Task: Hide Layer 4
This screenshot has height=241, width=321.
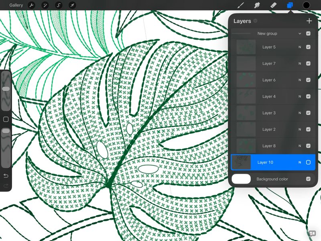Action: (308, 96)
